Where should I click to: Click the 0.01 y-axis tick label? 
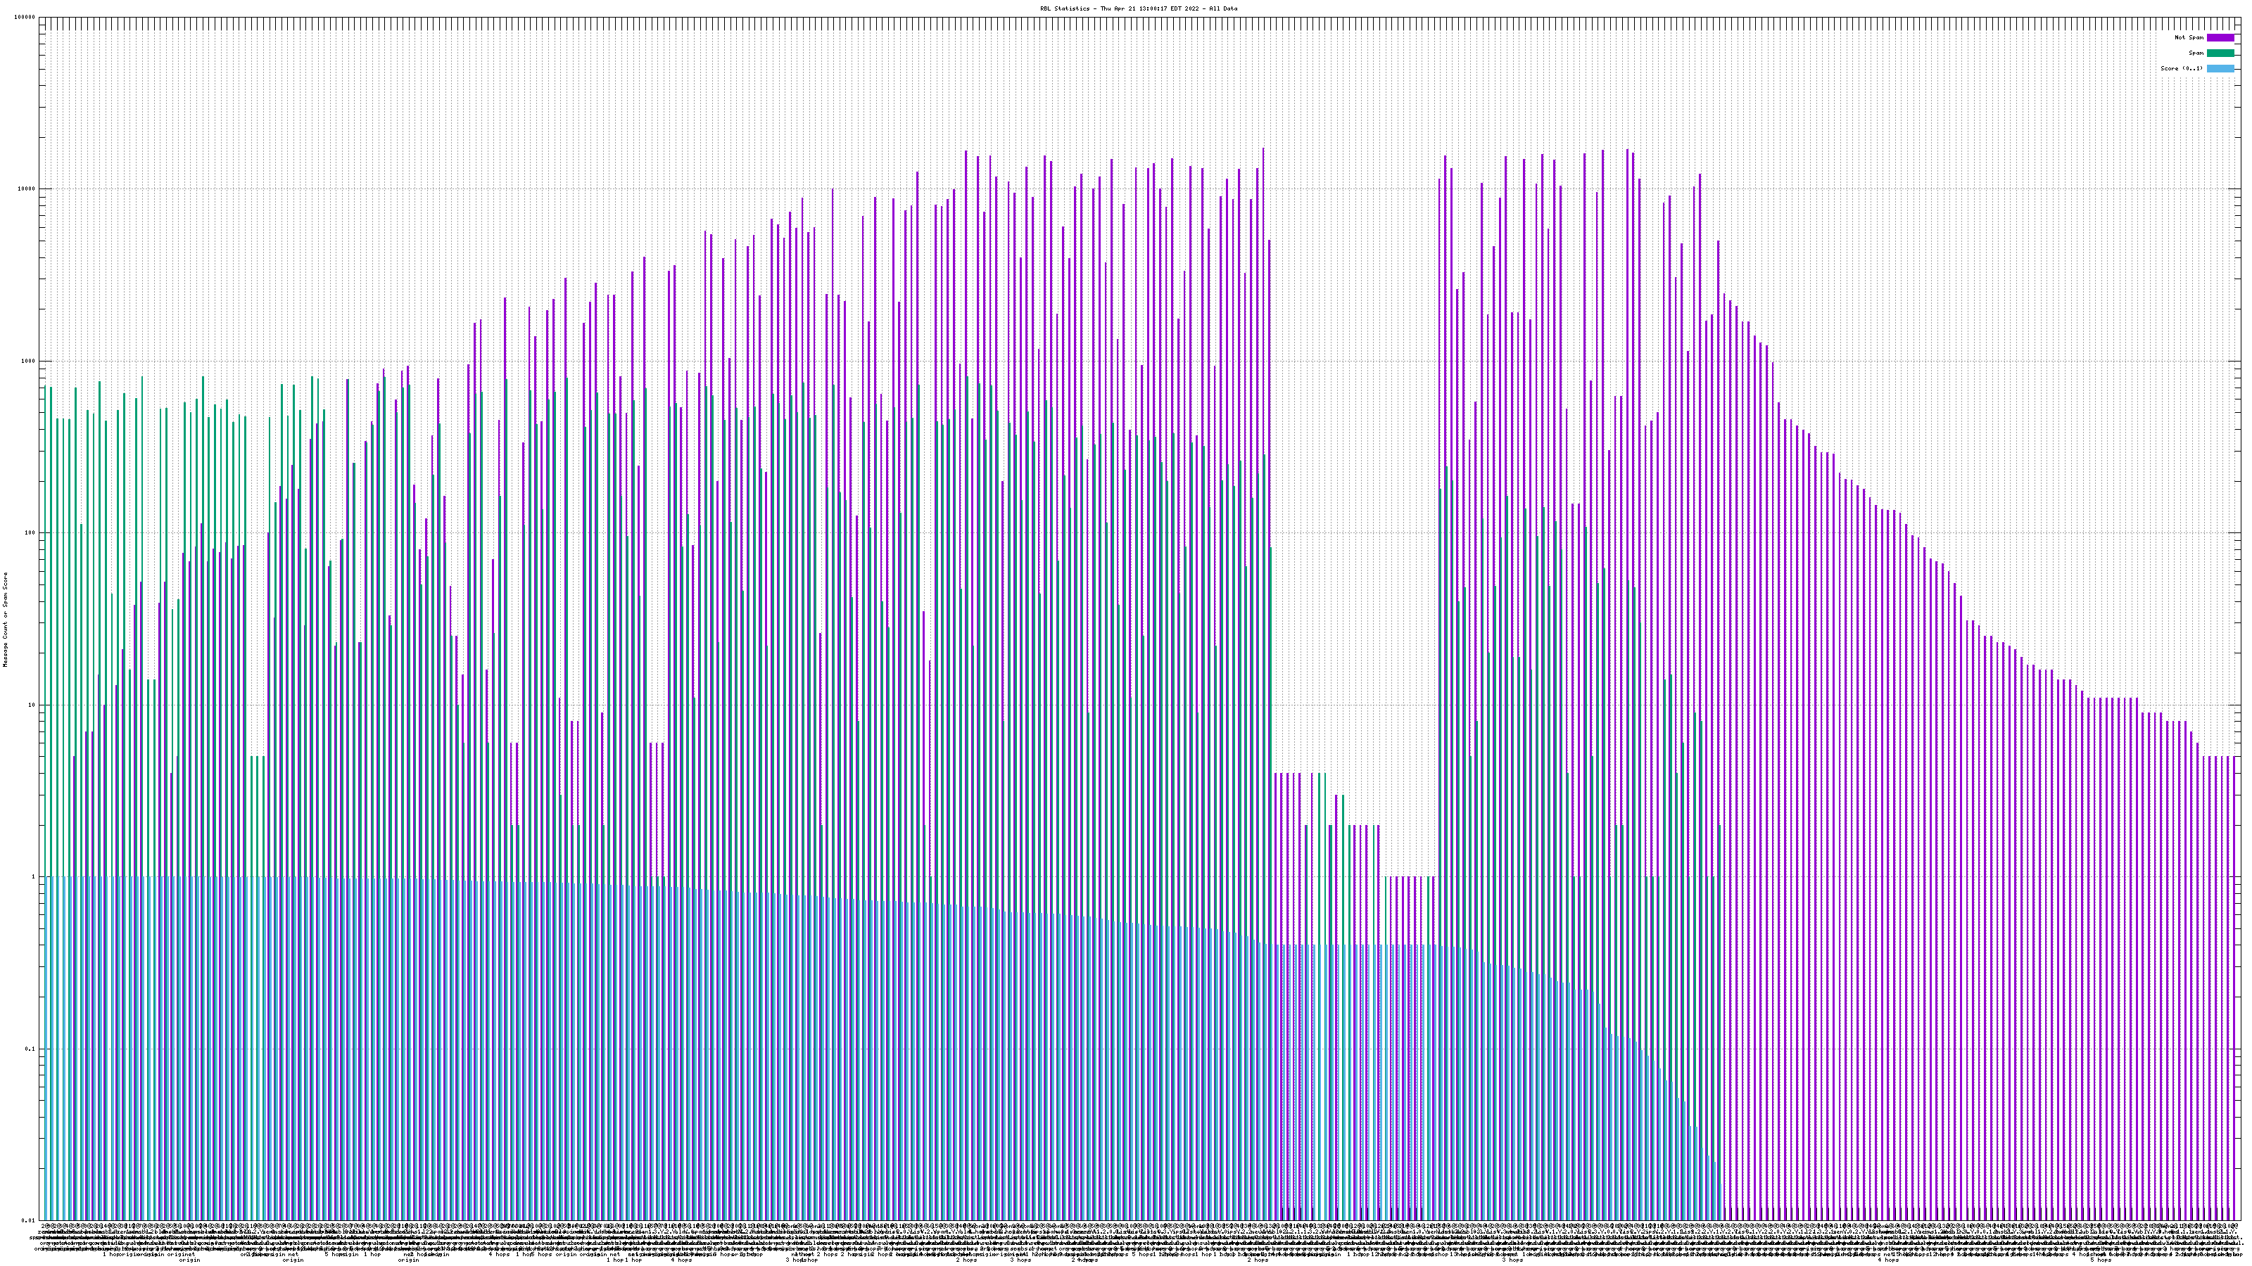(x=29, y=1220)
